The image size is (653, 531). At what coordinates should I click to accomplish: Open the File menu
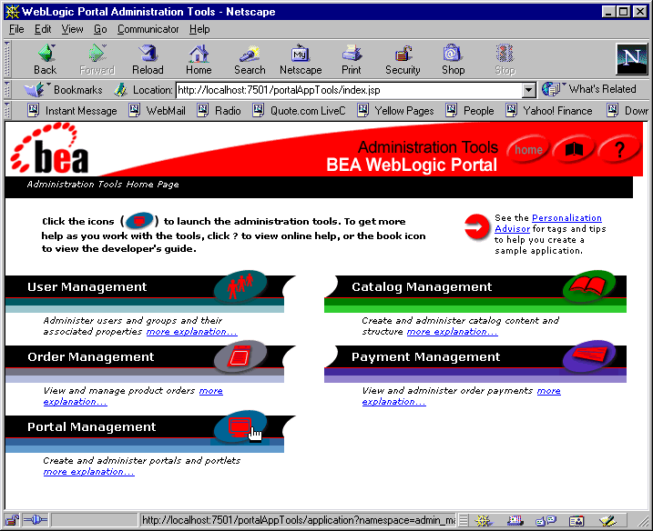[16, 29]
